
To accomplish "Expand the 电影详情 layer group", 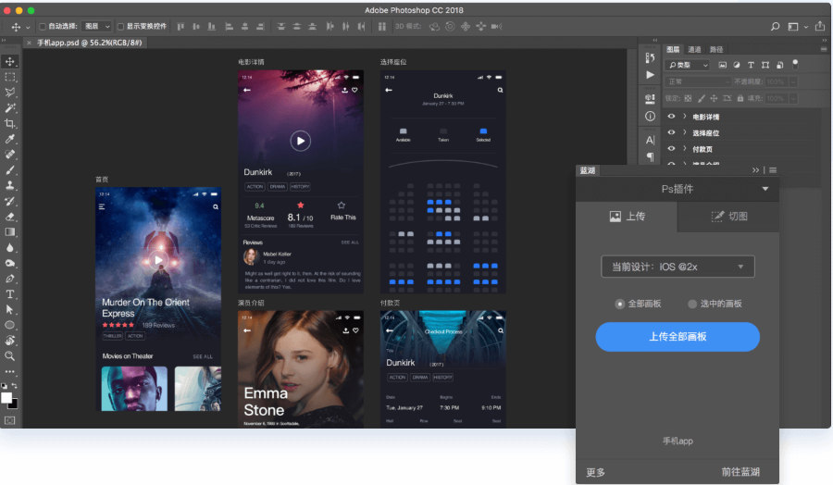I will pos(685,117).
